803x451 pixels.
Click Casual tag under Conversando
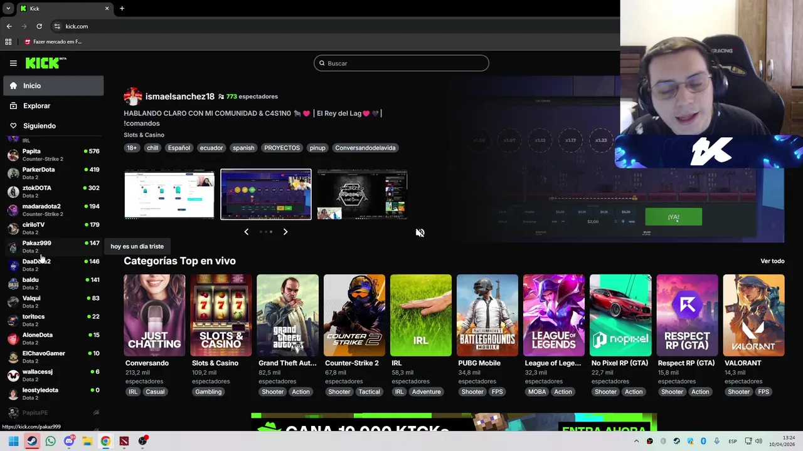[x=155, y=391]
